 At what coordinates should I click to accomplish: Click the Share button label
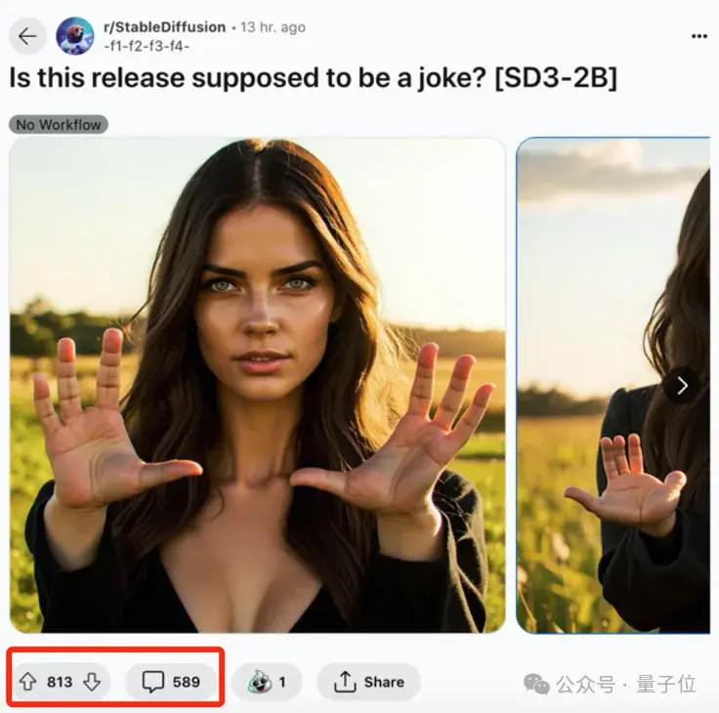click(384, 682)
